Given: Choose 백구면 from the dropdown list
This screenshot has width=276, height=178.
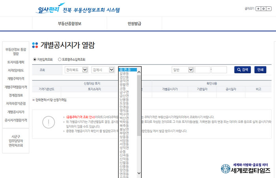Looking at the screenshot, I should (x=124, y=114).
